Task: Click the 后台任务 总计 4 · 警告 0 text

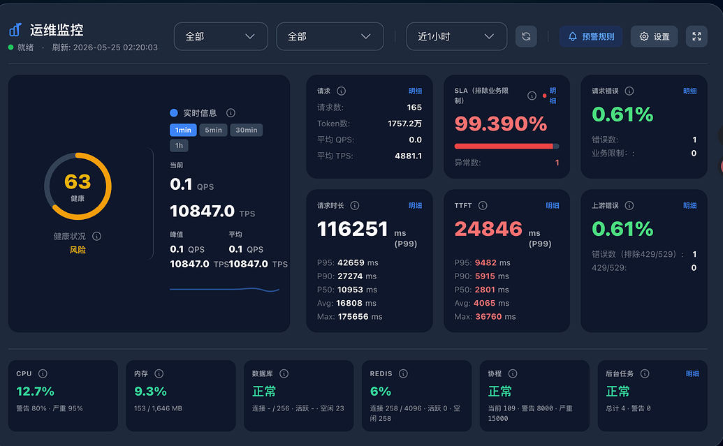Action: click(628, 408)
